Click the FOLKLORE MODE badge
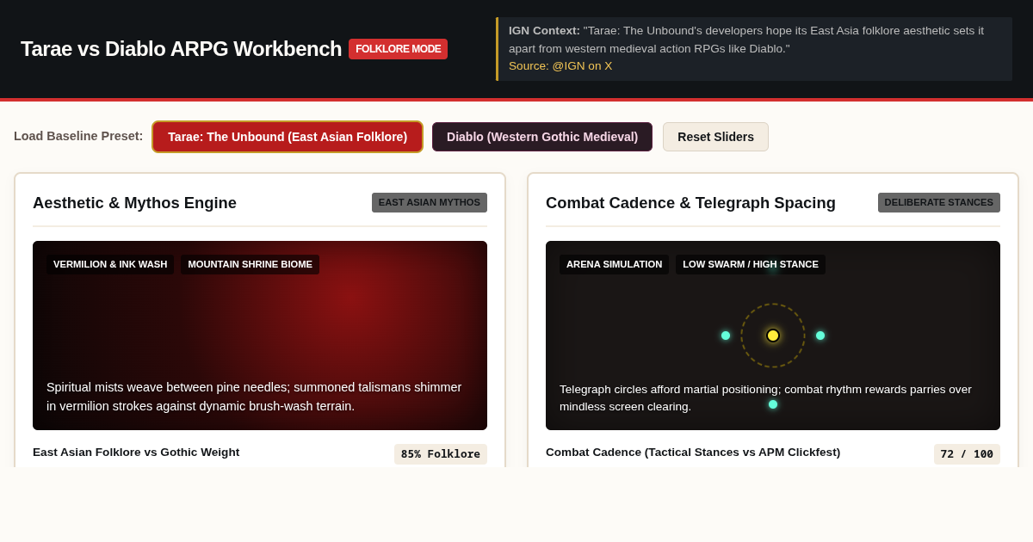 coord(398,49)
